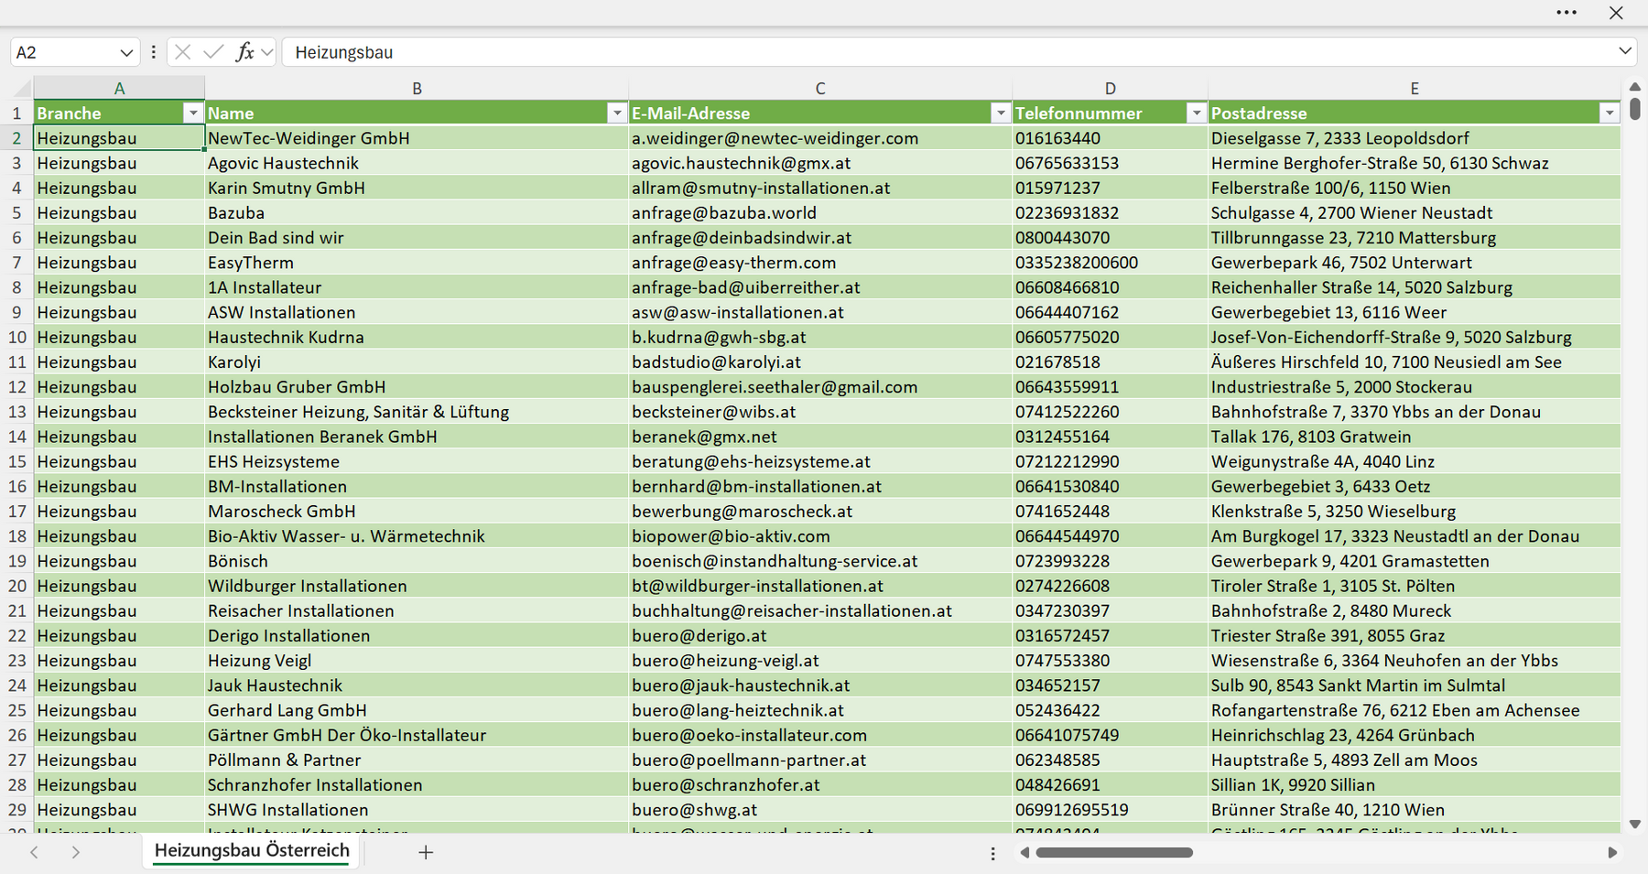Expand the formula bar with chevron

point(1625,51)
